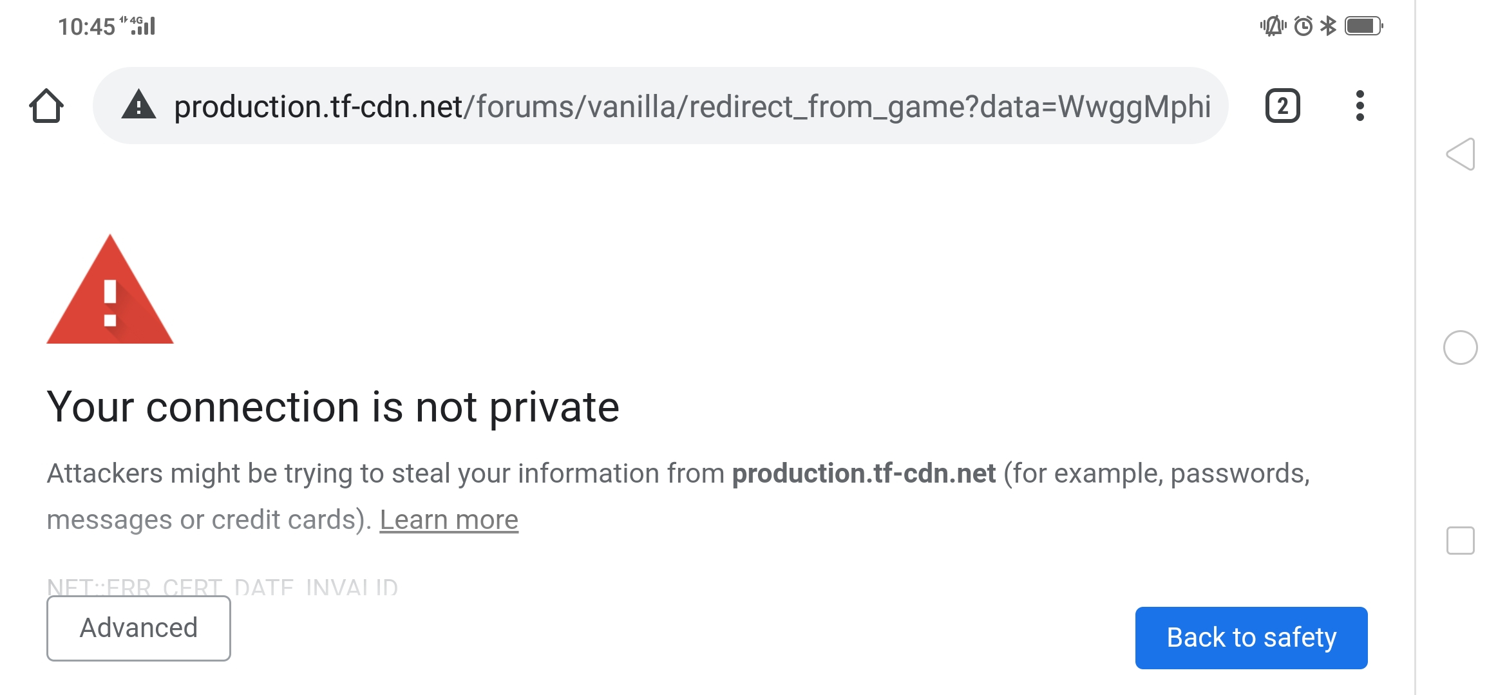Open the tab switcher showing 2 tabs
Viewport: 1507px width, 695px height.
click(x=1282, y=106)
